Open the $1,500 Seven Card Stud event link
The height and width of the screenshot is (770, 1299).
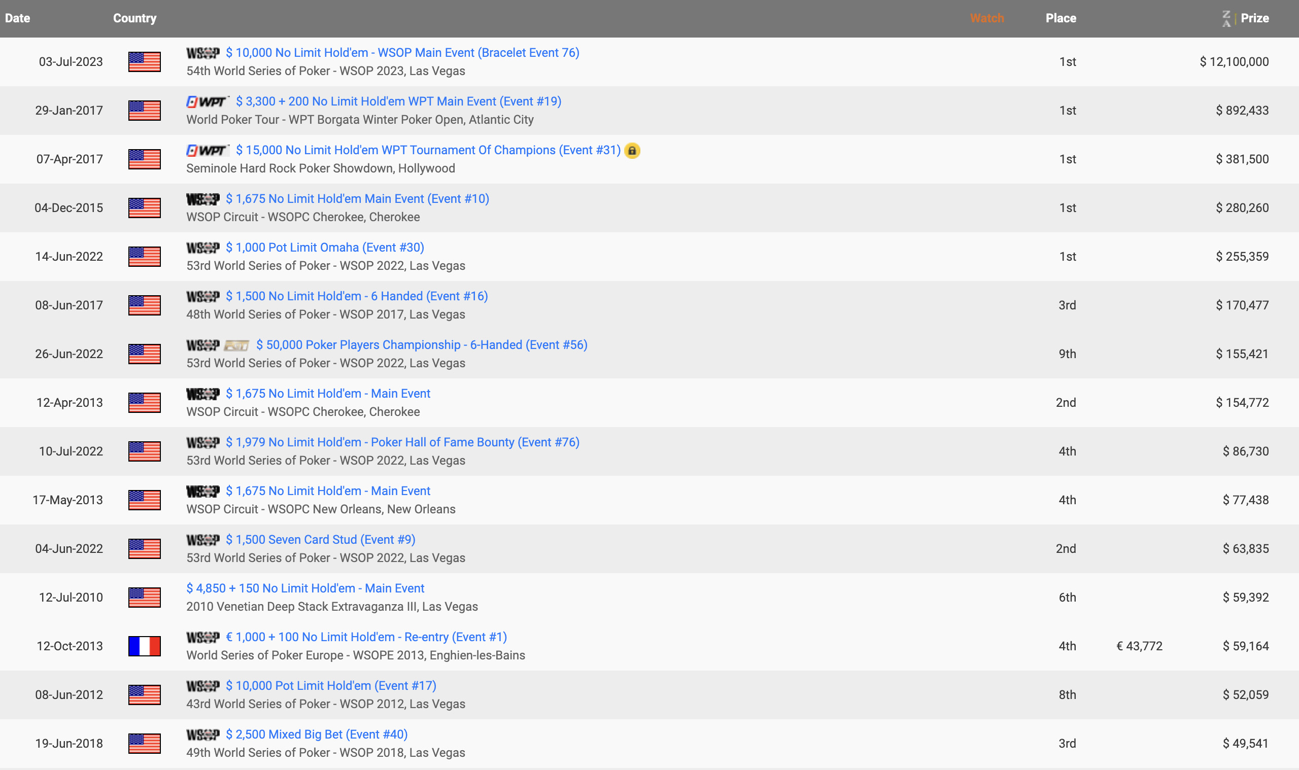point(320,540)
